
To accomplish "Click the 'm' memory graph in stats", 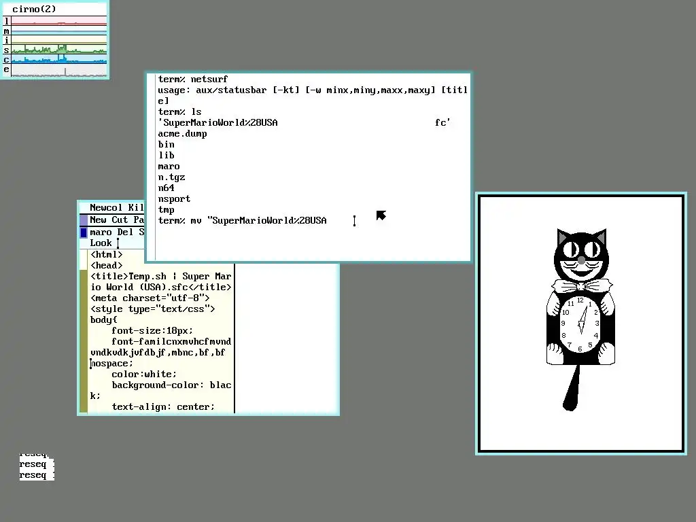I will [x=58, y=31].
